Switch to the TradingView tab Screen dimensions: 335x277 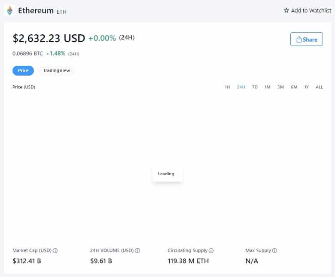click(x=56, y=70)
